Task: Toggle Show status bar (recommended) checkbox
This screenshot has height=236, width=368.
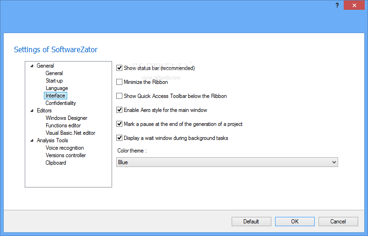Action: pyautogui.click(x=120, y=68)
